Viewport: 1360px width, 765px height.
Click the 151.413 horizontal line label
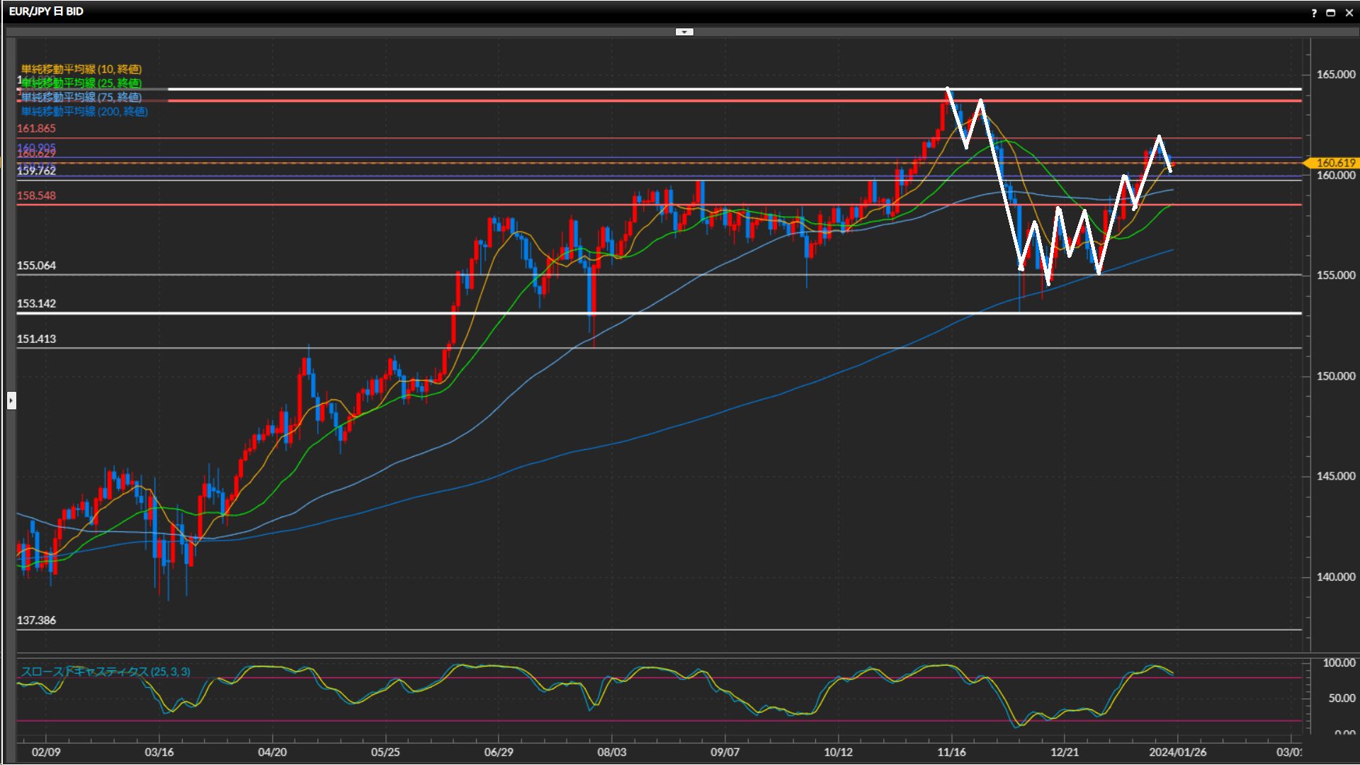(x=36, y=339)
